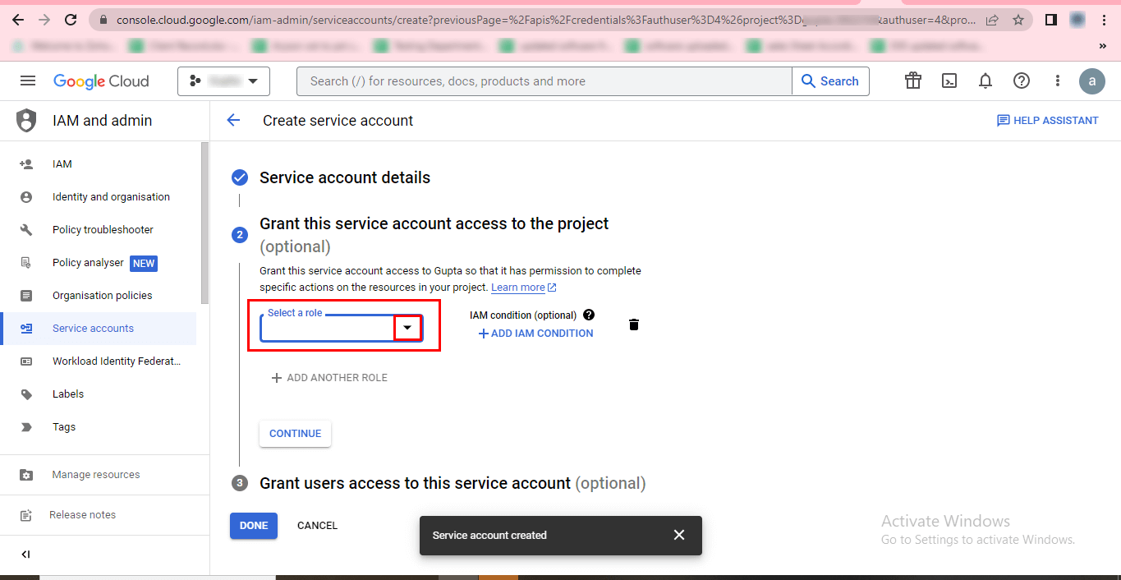
Task: Open the notifications bell
Action: click(x=985, y=81)
